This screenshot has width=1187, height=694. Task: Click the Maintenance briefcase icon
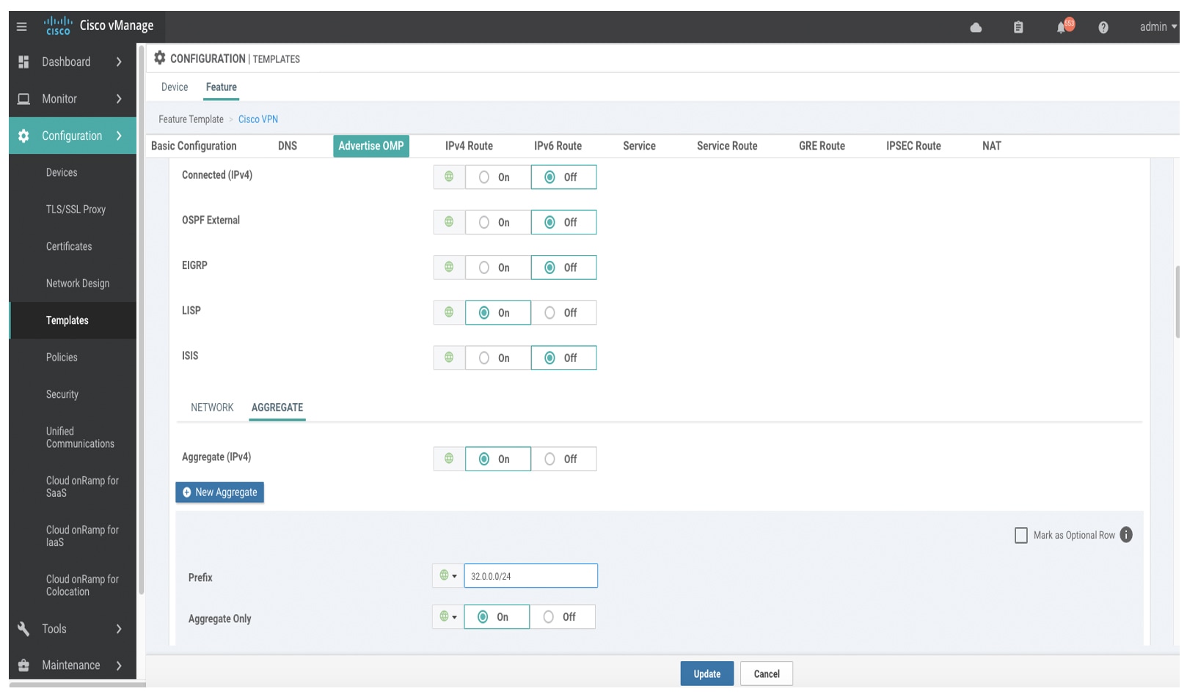pyautogui.click(x=23, y=665)
